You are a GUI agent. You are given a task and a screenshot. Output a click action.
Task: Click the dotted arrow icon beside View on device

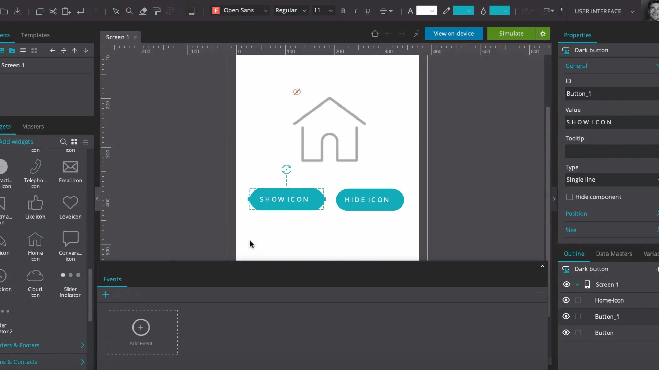pyautogui.click(x=416, y=34)
